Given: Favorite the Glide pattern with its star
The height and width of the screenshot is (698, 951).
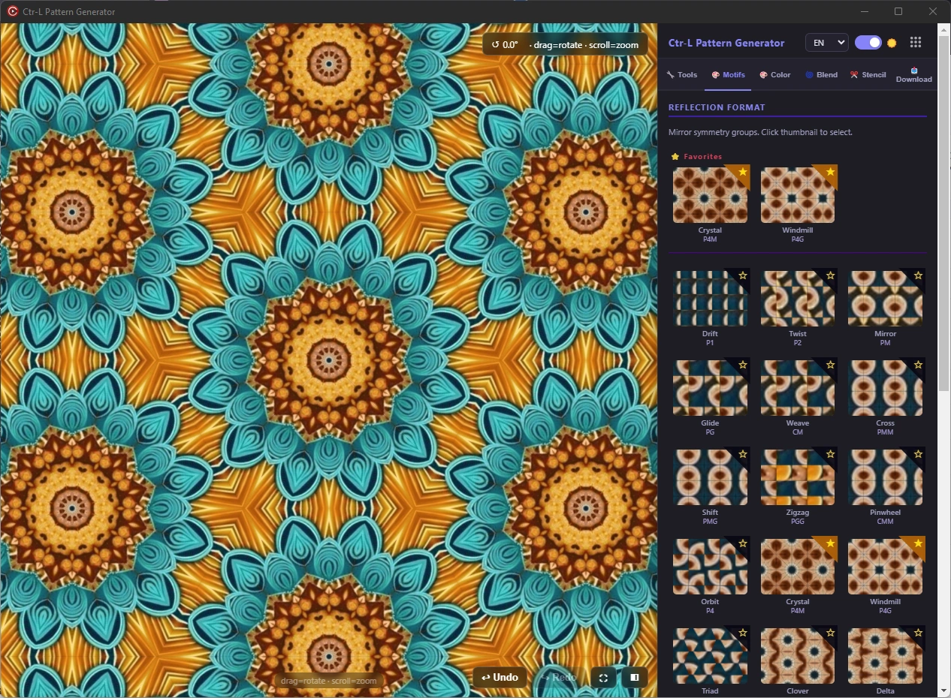Looking at the screenshot, I should coord(742,365).
